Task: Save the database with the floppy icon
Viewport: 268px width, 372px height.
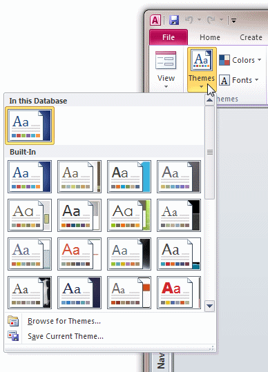Action: pyautogui.click(x=174, y=21)
